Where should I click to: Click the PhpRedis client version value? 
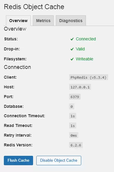[x=89, y=77]
